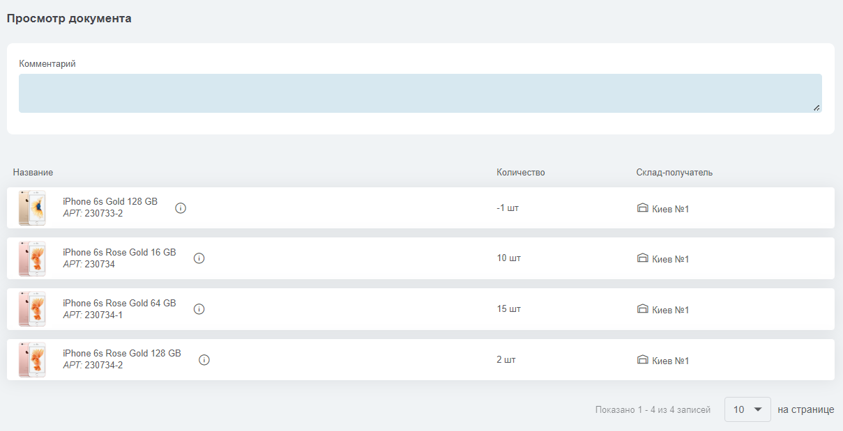Open the iPhone 6s Rose Gold 128 GB thumbnail
843x431 pixels.
pos(32,359)
